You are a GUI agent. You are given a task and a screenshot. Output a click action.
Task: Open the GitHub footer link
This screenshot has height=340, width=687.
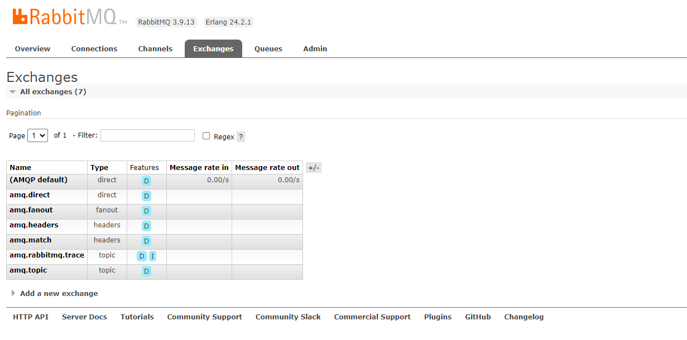[x=478, y=317]
